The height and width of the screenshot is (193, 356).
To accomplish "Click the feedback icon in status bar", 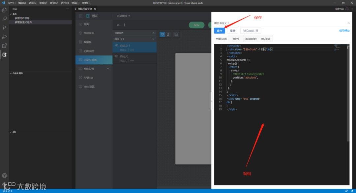I will [x=346, y=191].
